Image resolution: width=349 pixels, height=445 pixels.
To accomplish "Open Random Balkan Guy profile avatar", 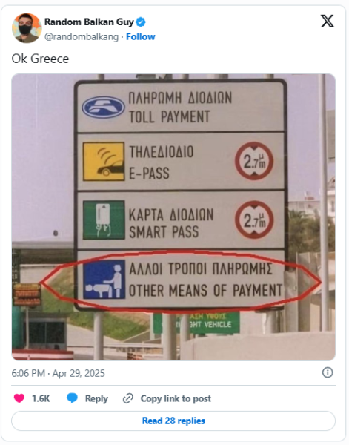I will 27,28.
